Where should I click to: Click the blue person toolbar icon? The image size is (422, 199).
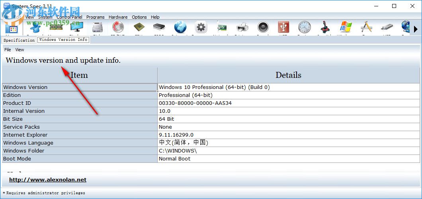tap(35, 28)
